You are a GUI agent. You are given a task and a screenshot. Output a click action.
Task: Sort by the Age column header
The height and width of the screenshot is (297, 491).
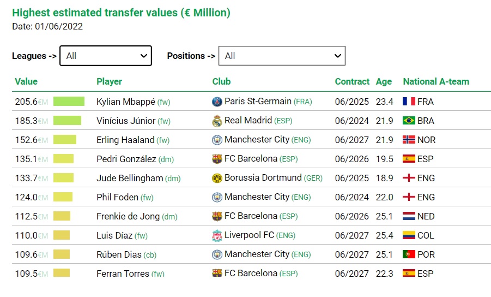[384, 81]
